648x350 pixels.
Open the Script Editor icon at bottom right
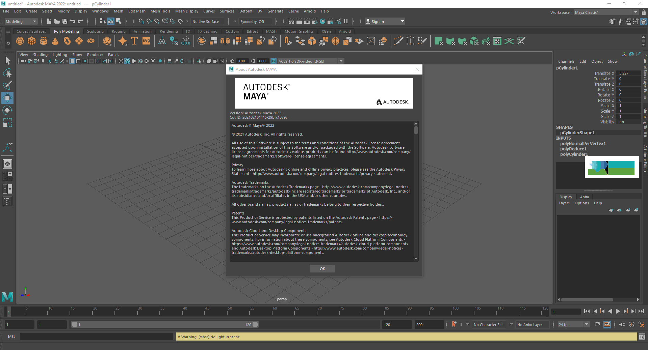(x=642, y=337)
